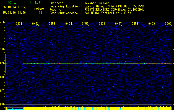The width and height of the screenshot is (174, 110).
Task: Click the kHz axis unit label
Action: (2, 22)
